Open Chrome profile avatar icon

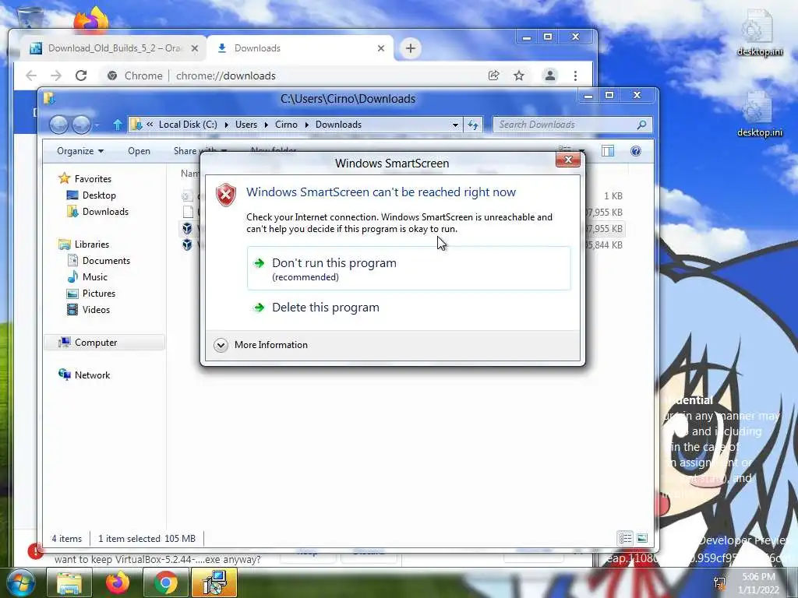tap(550, 76)
